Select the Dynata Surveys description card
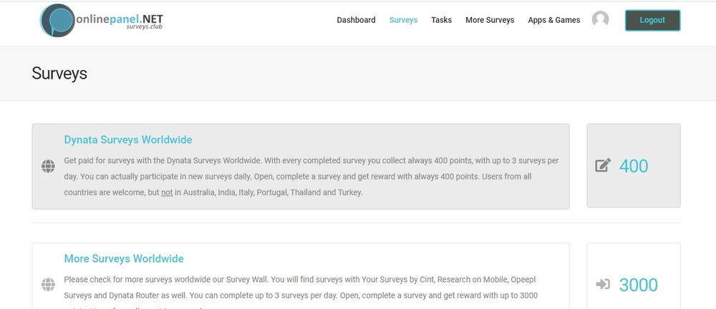The image size is (716, 309). click(x=301, y=166)
